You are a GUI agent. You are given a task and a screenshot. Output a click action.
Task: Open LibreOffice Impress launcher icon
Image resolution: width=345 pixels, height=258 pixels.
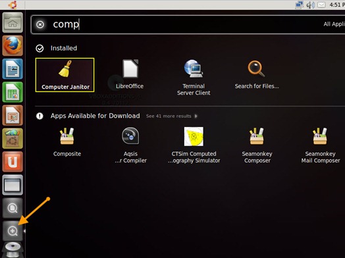click(13, 115)
